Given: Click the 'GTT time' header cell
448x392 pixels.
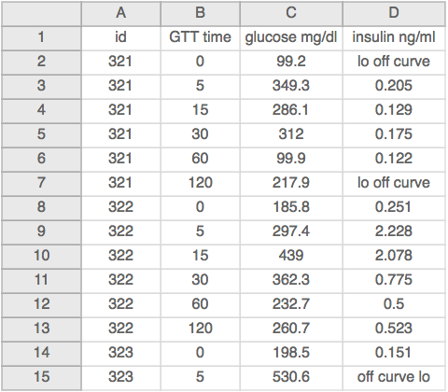Looking at the screenshot, I should 201,38.
